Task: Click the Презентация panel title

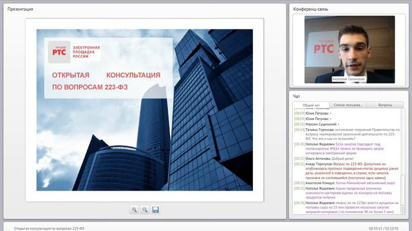Action: [x=20, y=9]
